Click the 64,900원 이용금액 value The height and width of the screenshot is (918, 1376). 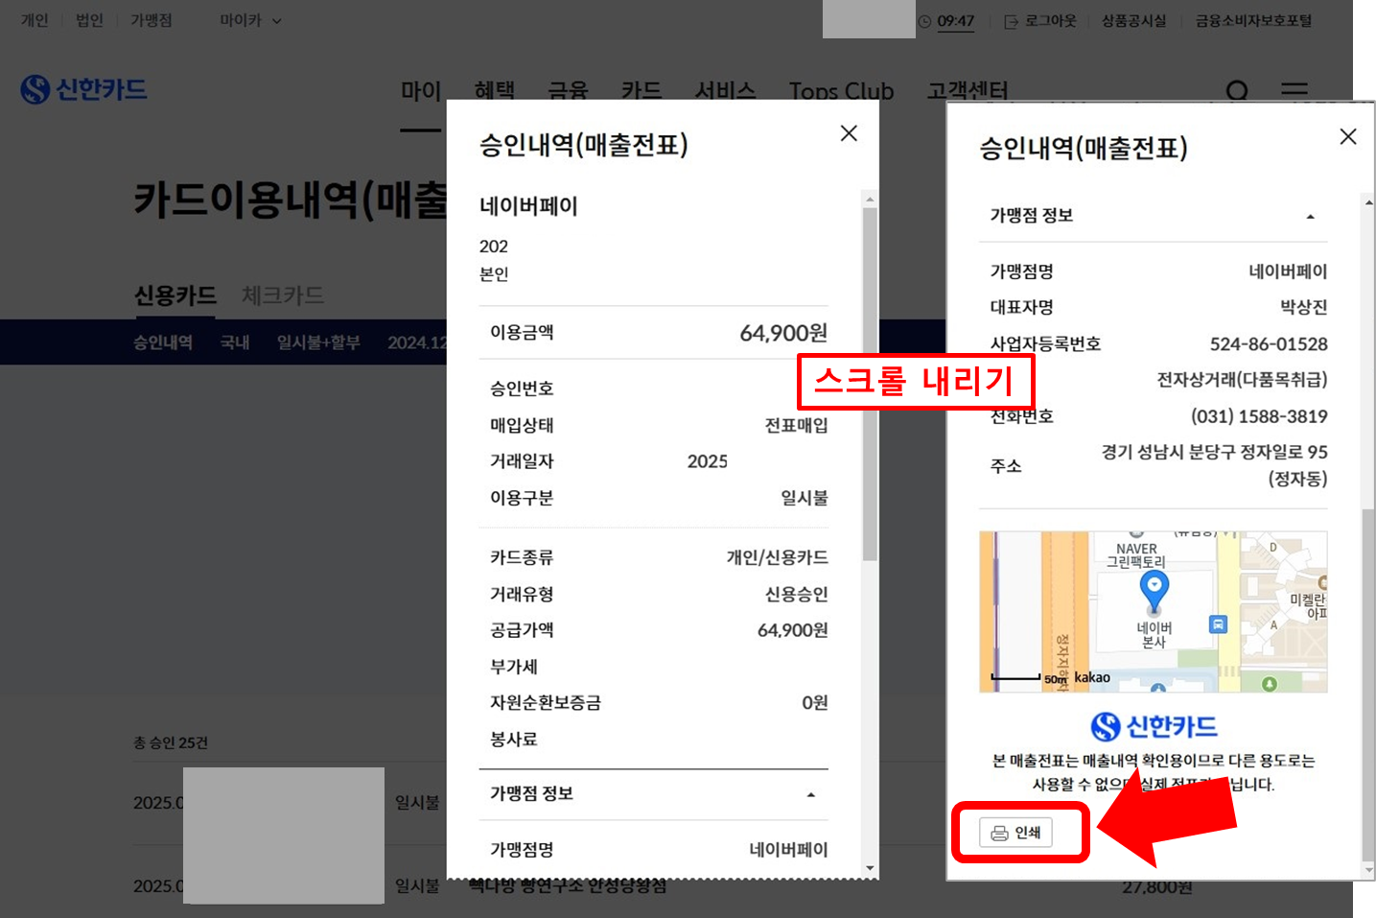[x=783, y=333]
